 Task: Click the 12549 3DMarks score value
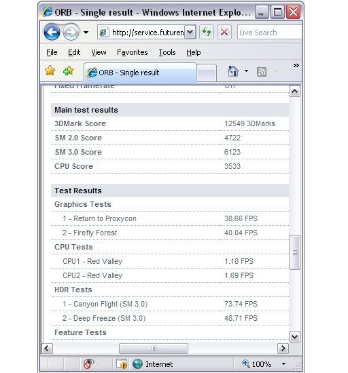click(249, 123)
